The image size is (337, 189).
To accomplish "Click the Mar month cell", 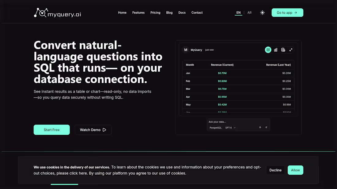I will coord(188,89).
